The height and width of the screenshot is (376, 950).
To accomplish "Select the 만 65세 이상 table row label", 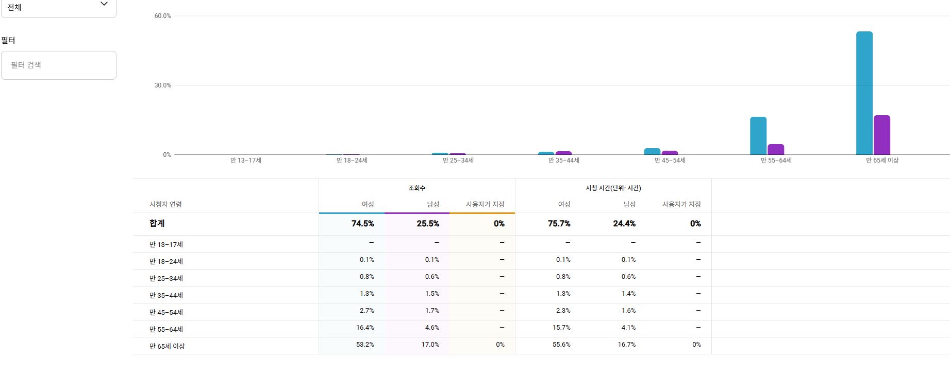I will pyautogui.click(x=167, y=346).
